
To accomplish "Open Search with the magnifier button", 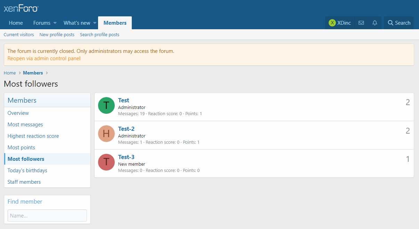I will [399, 23].
